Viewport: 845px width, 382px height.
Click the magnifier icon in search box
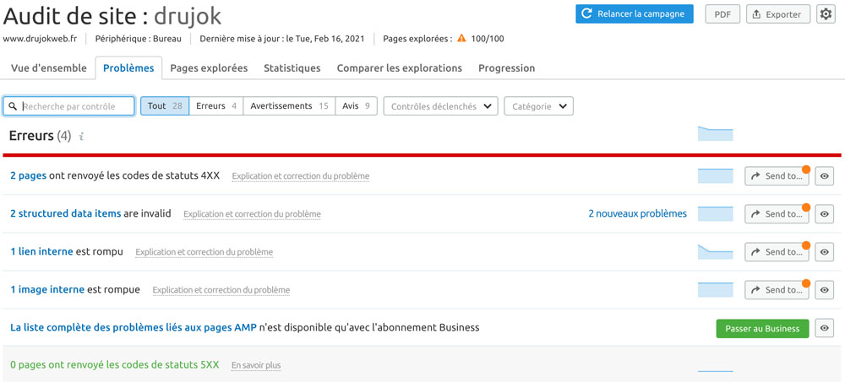[14, 106]
